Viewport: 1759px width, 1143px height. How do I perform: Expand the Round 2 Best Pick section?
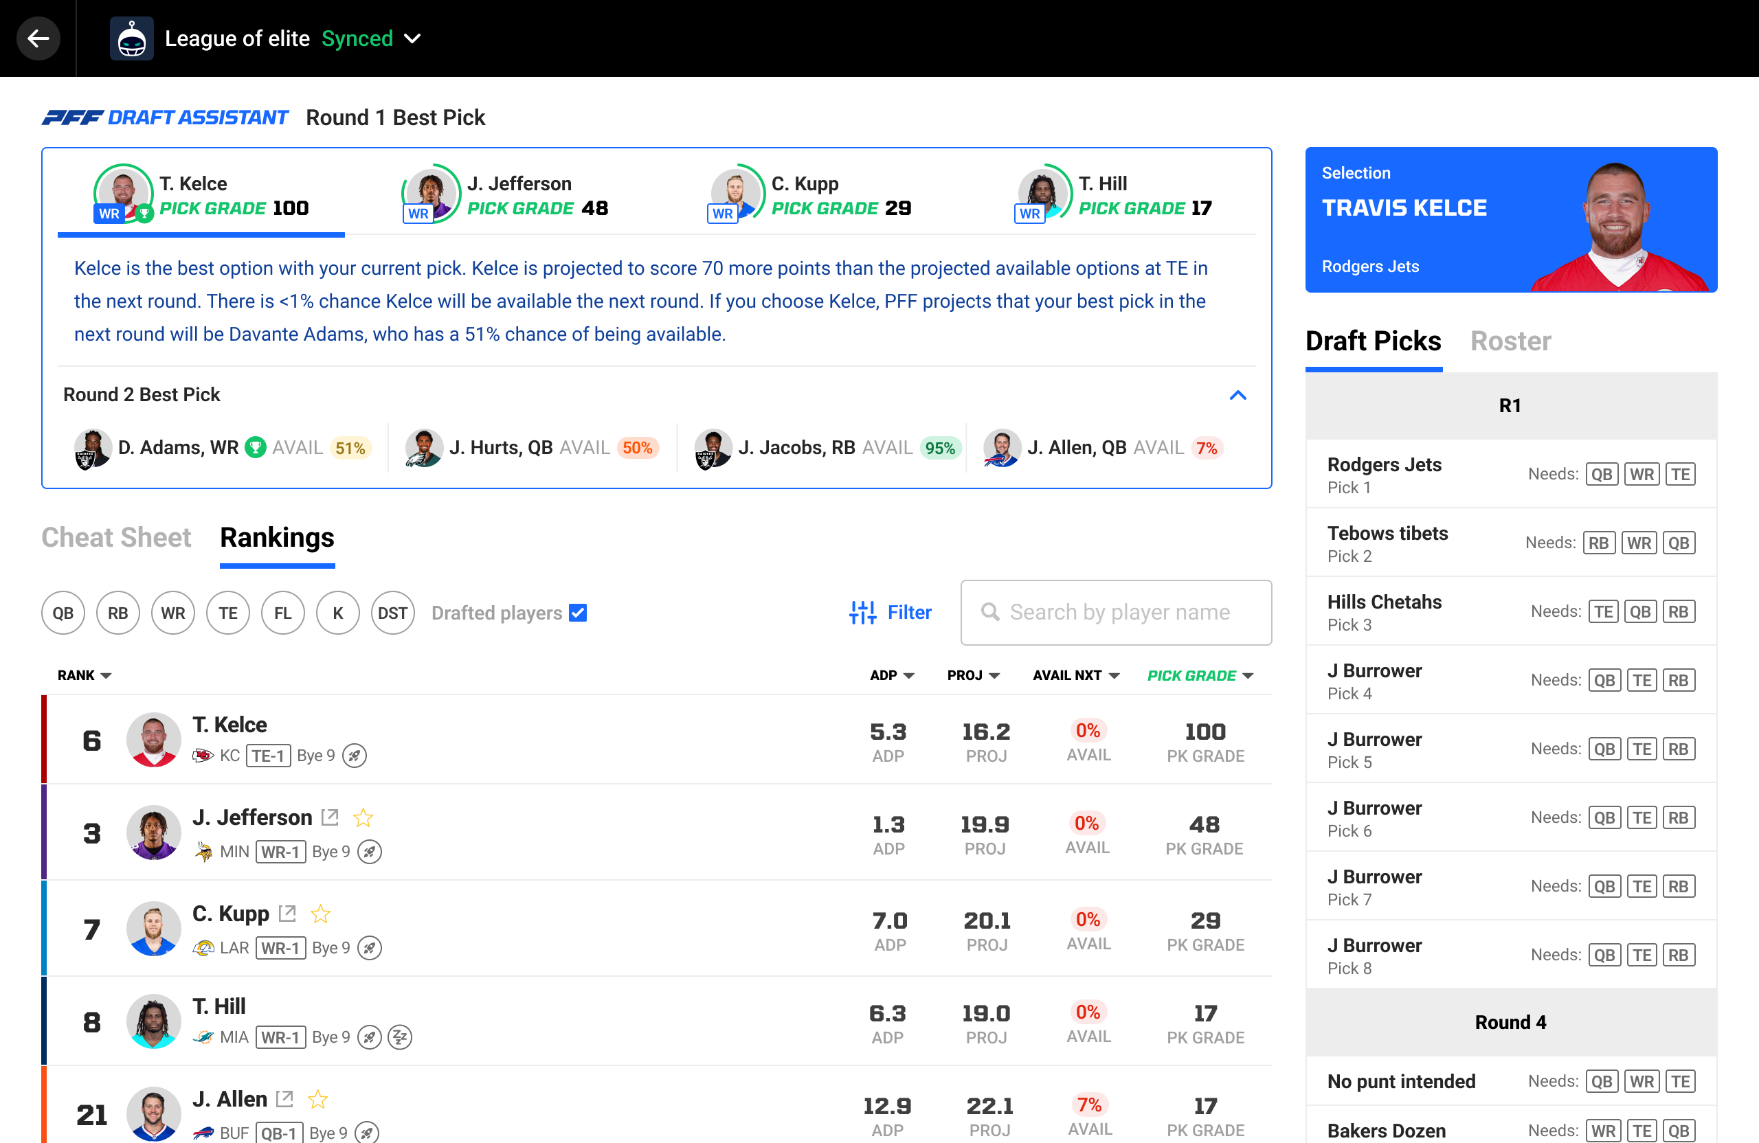[x=1237, y=394]
